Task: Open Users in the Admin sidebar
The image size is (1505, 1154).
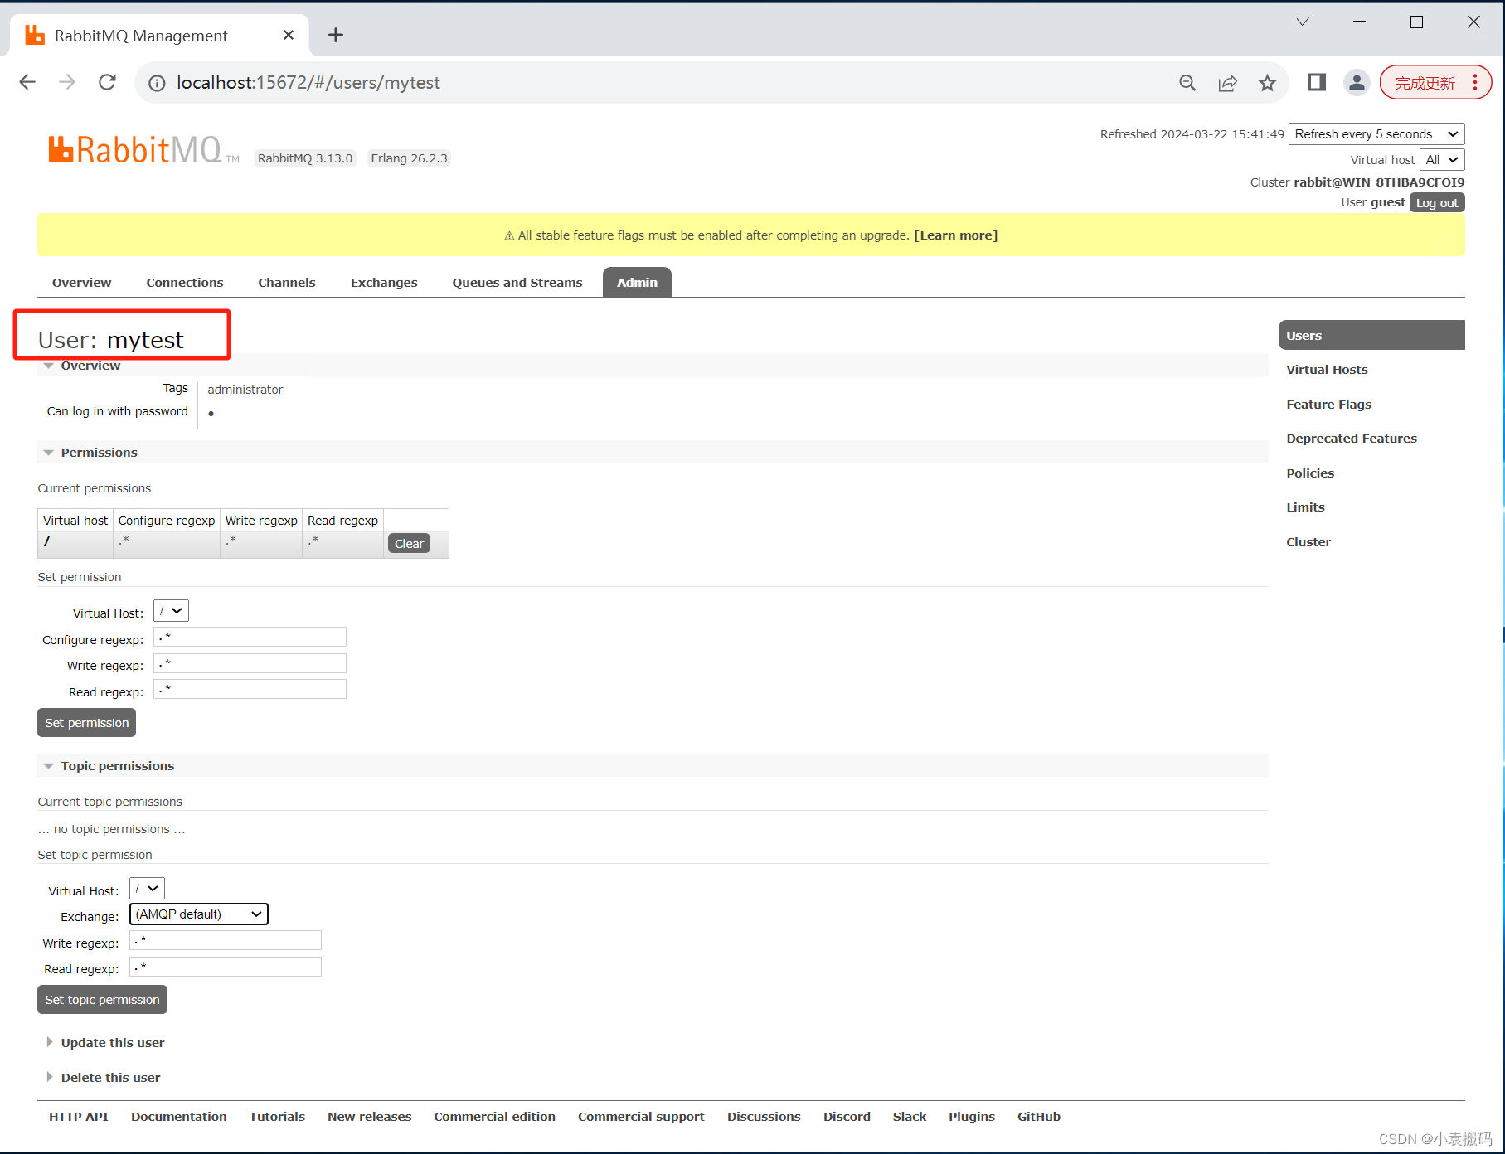Action: click(x=1371, y=336)
